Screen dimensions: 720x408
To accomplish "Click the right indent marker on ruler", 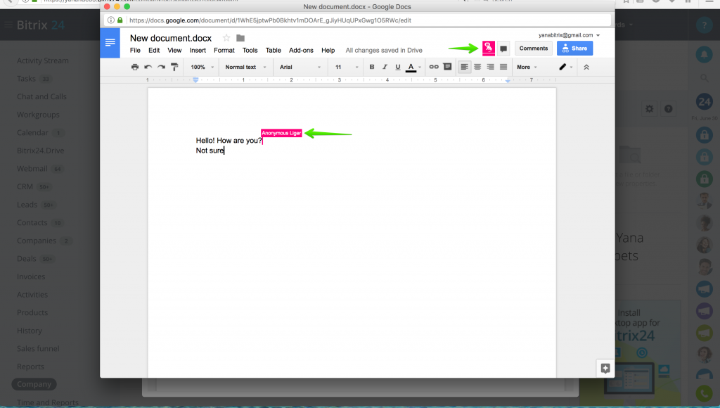I will (508, 80).
